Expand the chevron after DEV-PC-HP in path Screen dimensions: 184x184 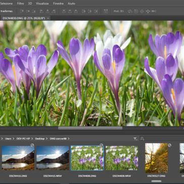32,139
